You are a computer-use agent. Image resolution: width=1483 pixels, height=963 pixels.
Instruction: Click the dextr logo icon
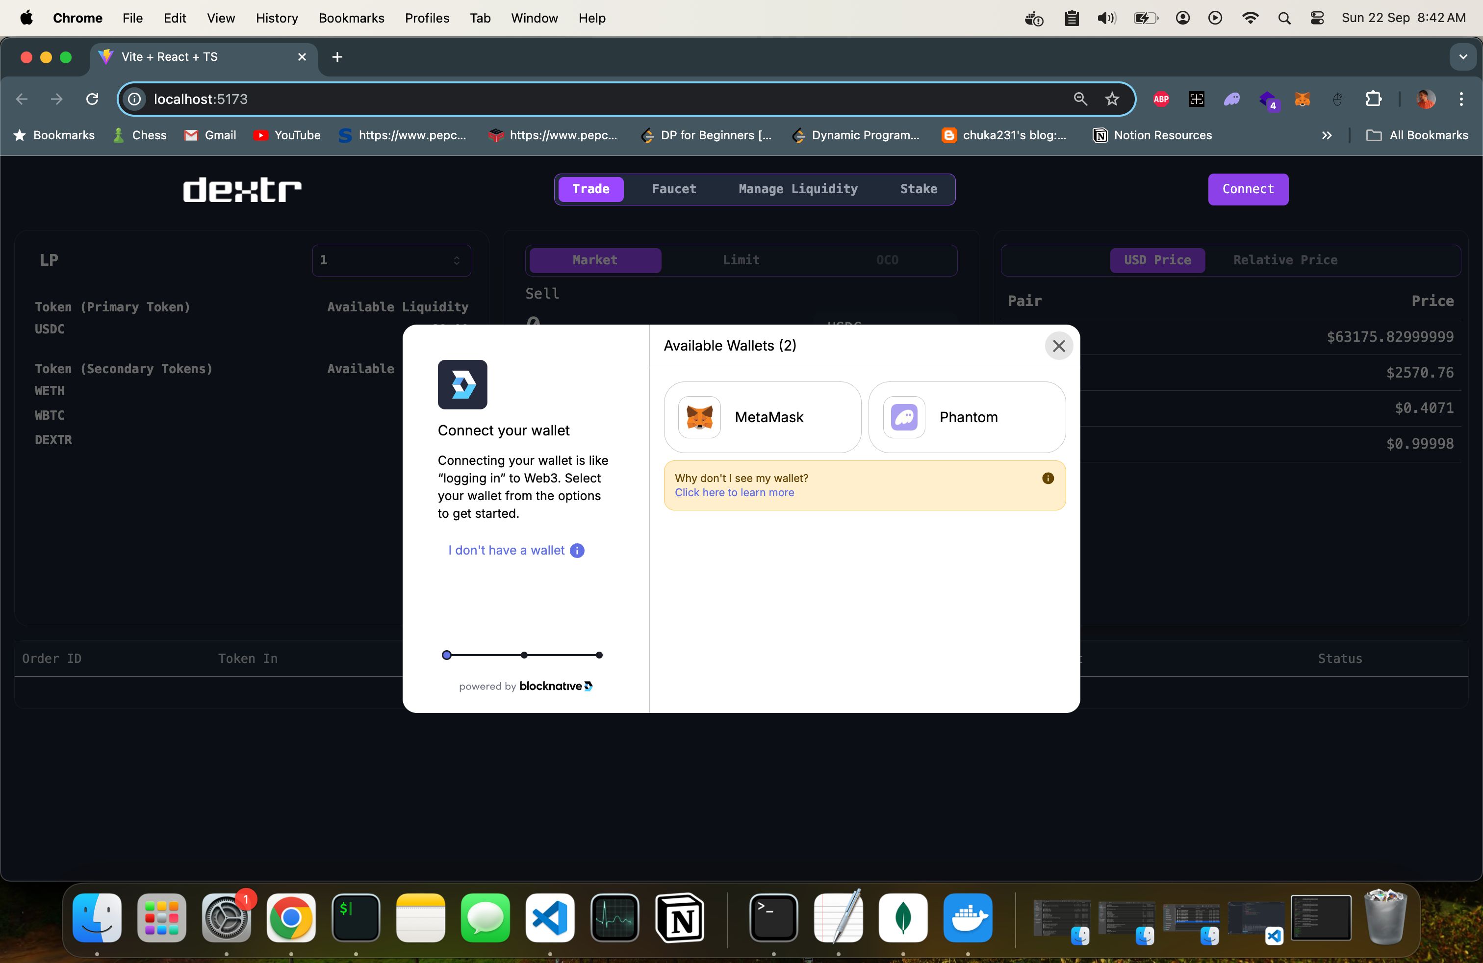click(242, 189)
